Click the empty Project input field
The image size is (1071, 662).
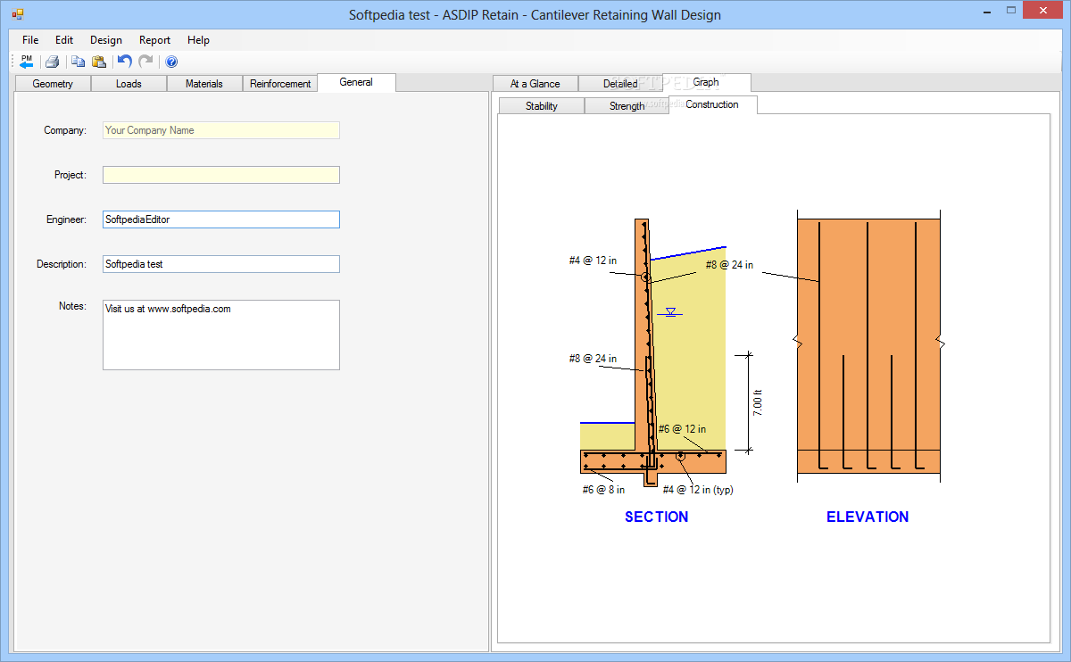coord(221,175)
